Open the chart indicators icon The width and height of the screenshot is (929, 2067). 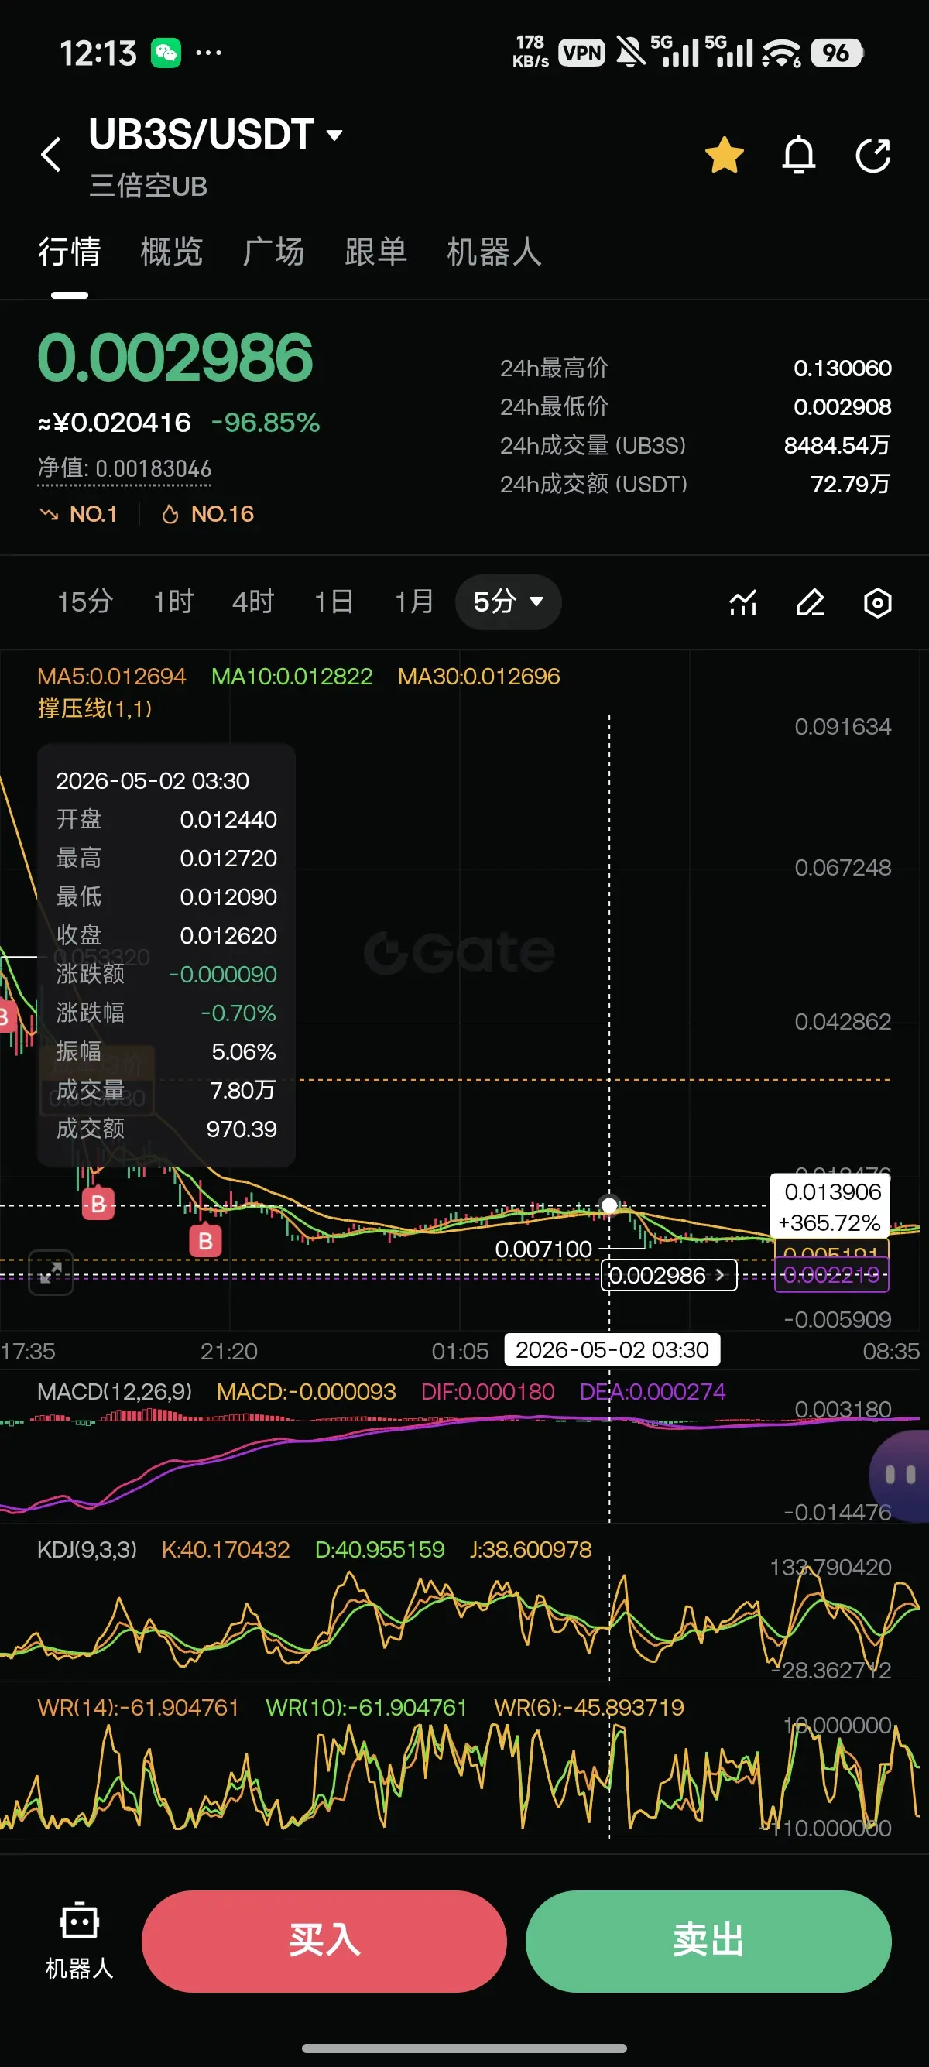coord(743,602)
